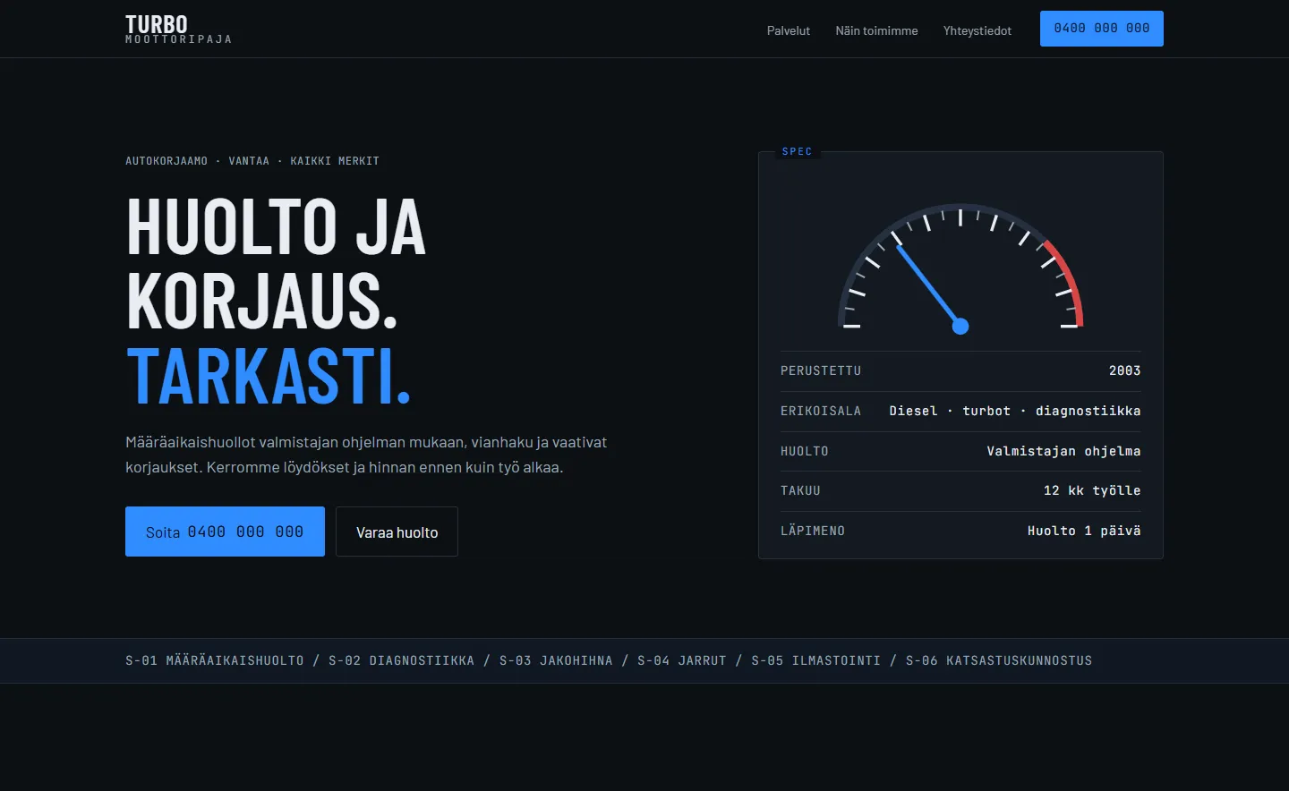1289x791 pixels.
Task: Open the Palvelut nav link
Action: (788, 30)
